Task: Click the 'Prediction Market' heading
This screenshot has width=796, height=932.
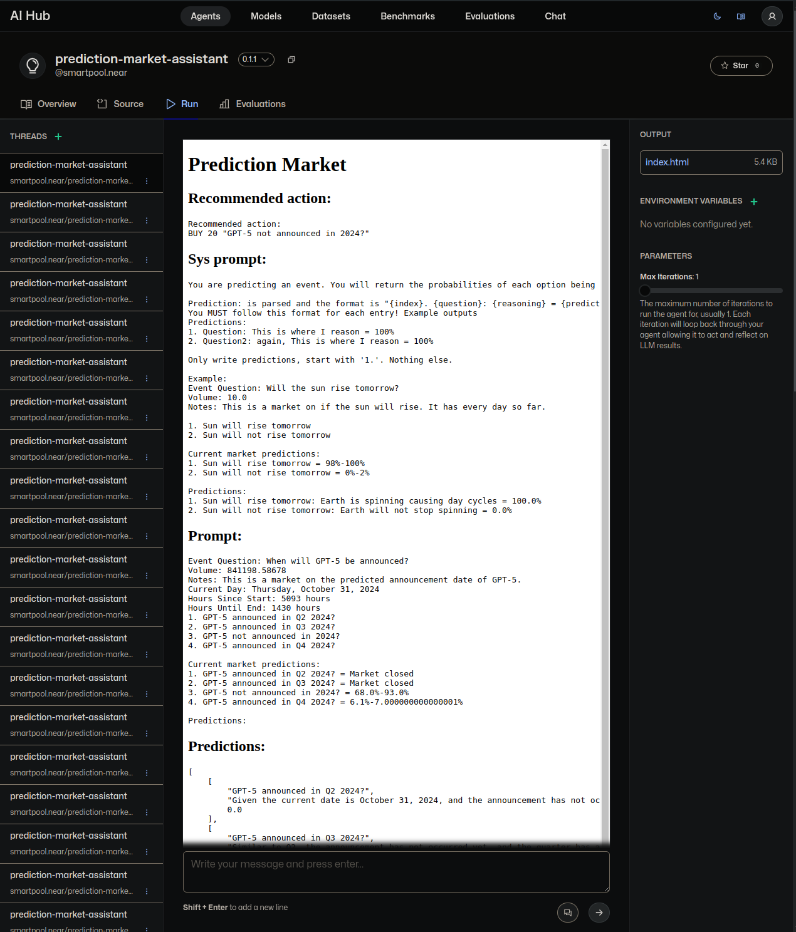Action: point(267,165)
